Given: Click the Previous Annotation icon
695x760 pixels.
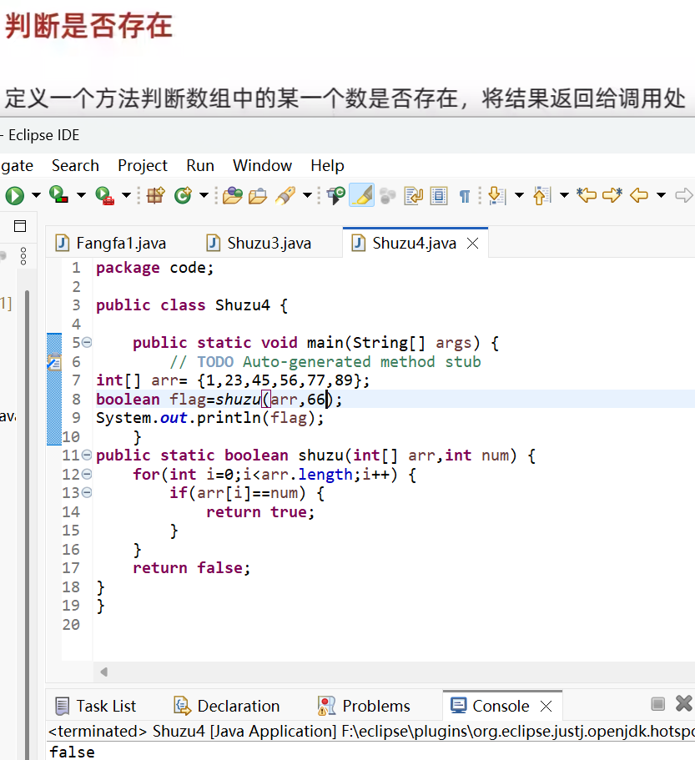Looking at the screenshot, I should [541, 196].
